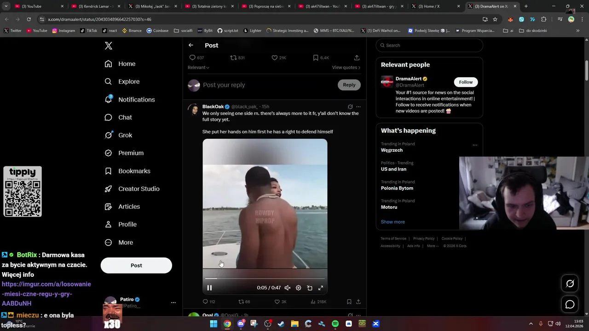Repost the main post showing 831
The image size is (589, 331).
point(237,57)
